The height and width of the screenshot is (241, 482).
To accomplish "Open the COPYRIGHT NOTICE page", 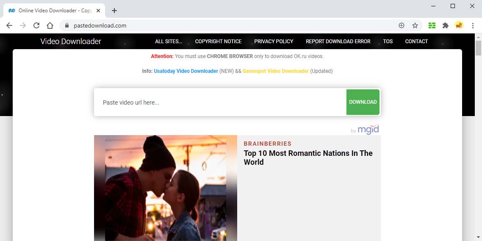I will [x=218, y=42].
